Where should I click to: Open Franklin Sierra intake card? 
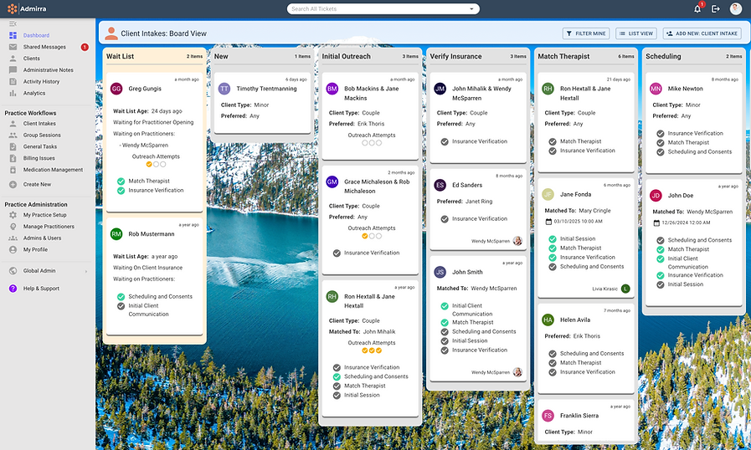pos(586,421)
